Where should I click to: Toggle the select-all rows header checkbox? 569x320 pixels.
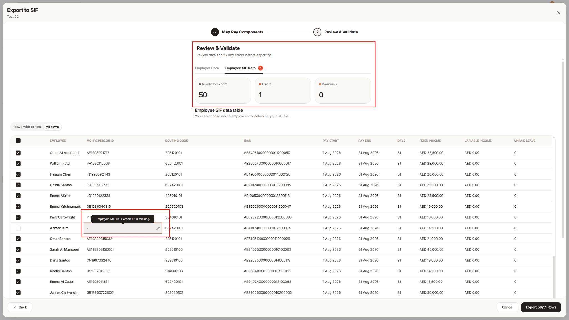(18, 141)
